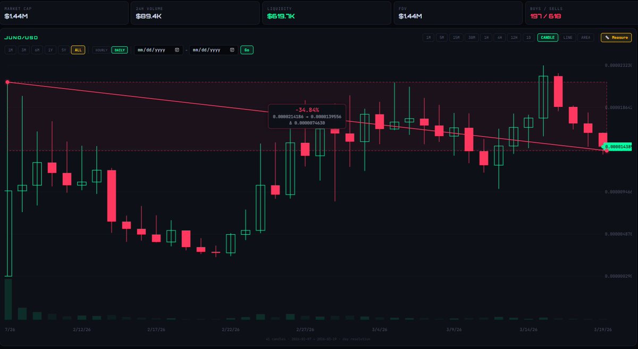Choose the 1H candle interval
The image size is (638, 349).
pos(485,38)
